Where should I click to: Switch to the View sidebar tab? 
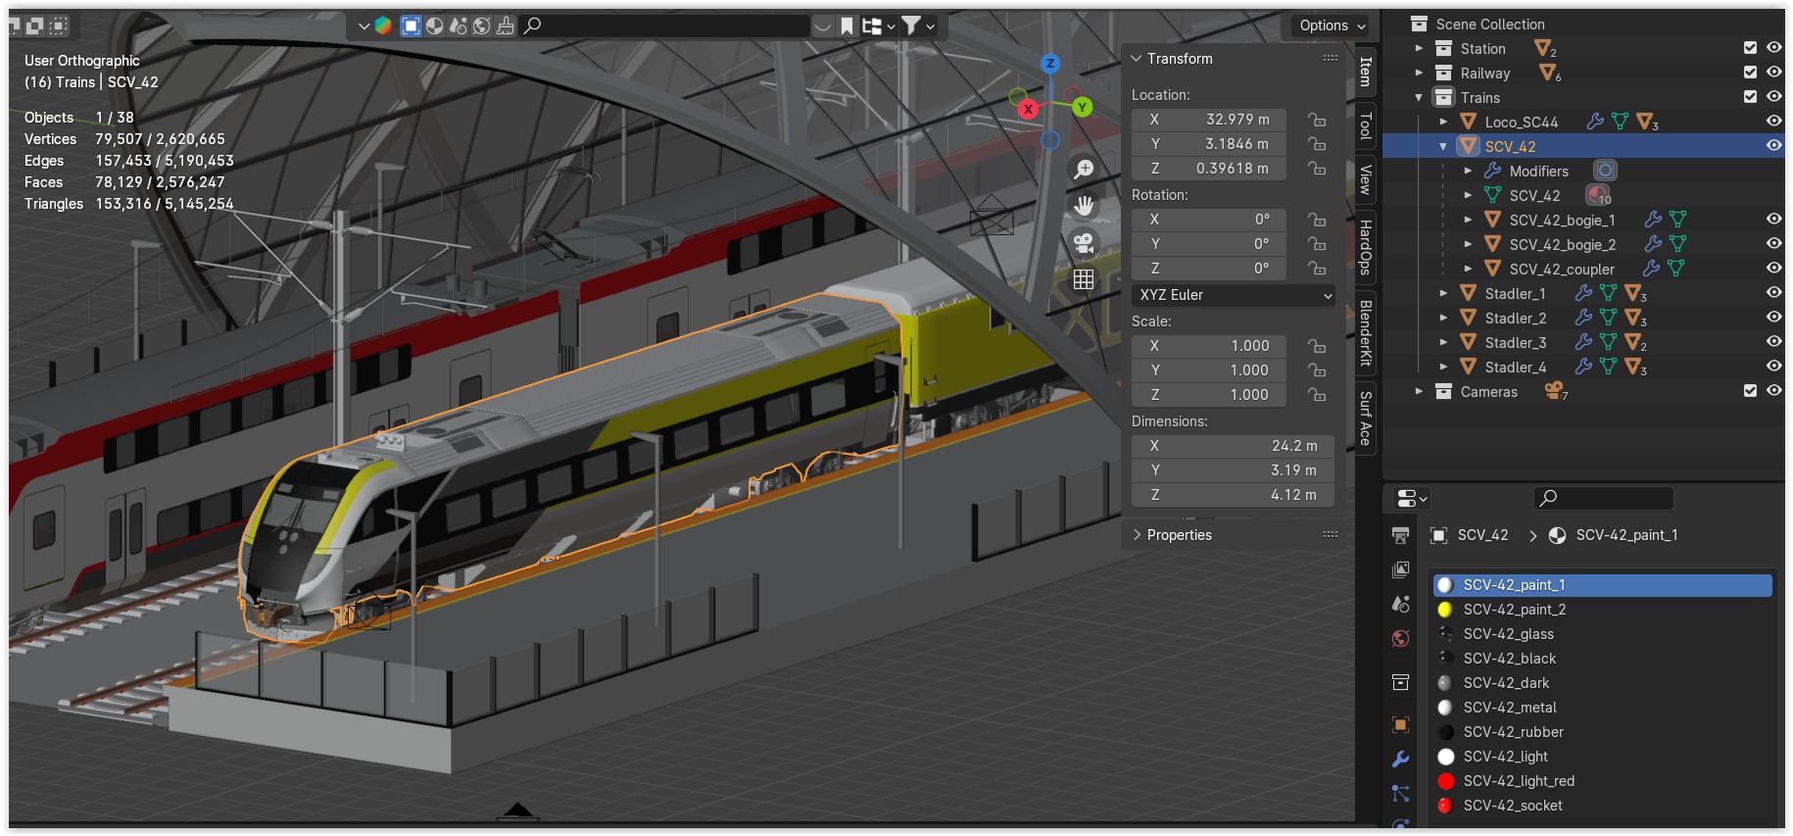tap(1366, 179)
